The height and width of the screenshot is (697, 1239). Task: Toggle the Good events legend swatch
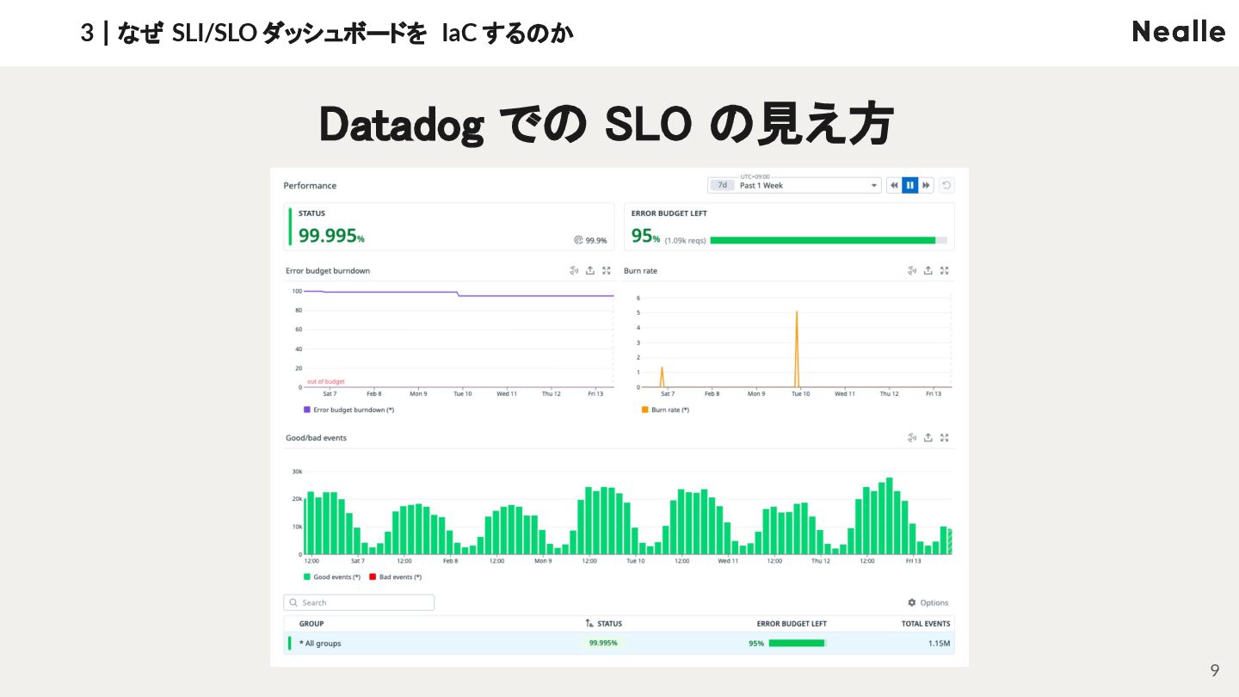307,577
